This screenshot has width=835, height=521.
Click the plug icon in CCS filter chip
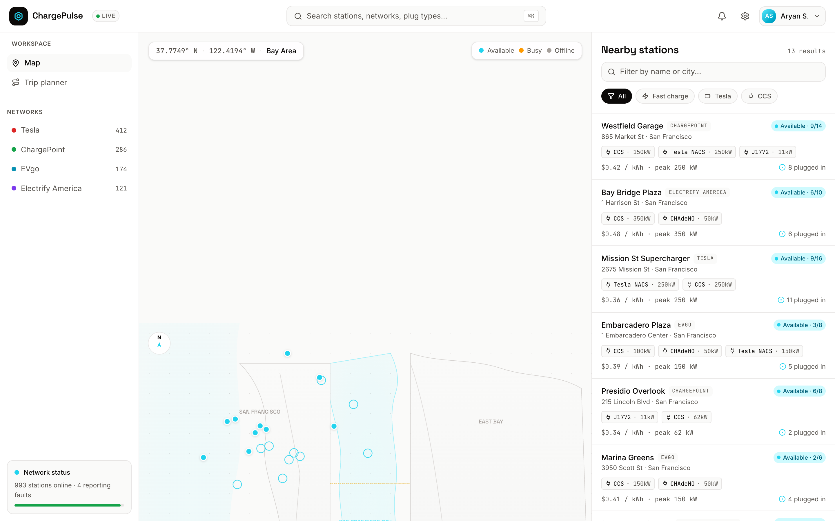coord(750,96)
